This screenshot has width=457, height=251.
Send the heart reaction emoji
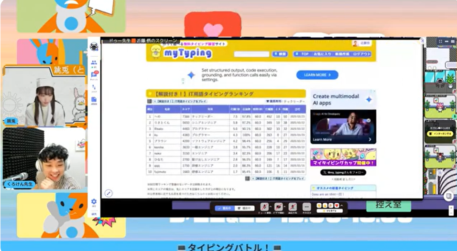337,206
